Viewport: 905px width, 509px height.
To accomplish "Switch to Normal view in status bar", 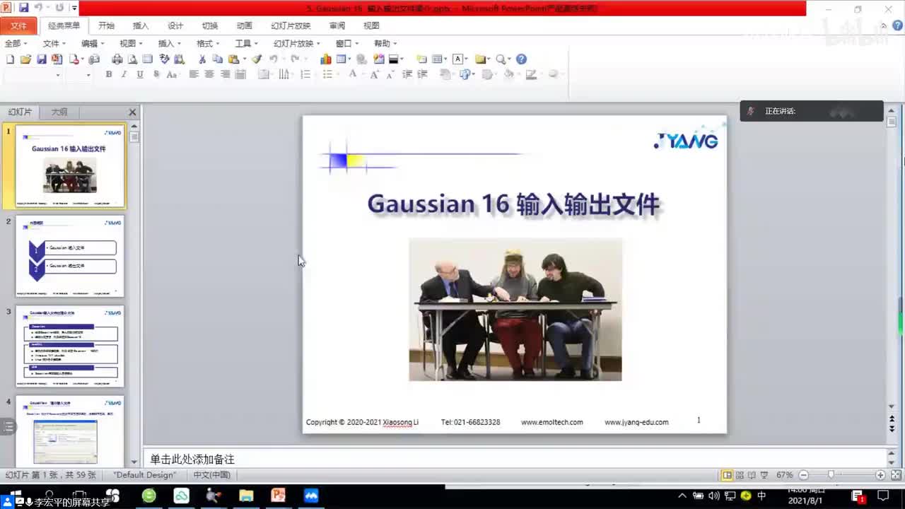I will tap(727, 475).
